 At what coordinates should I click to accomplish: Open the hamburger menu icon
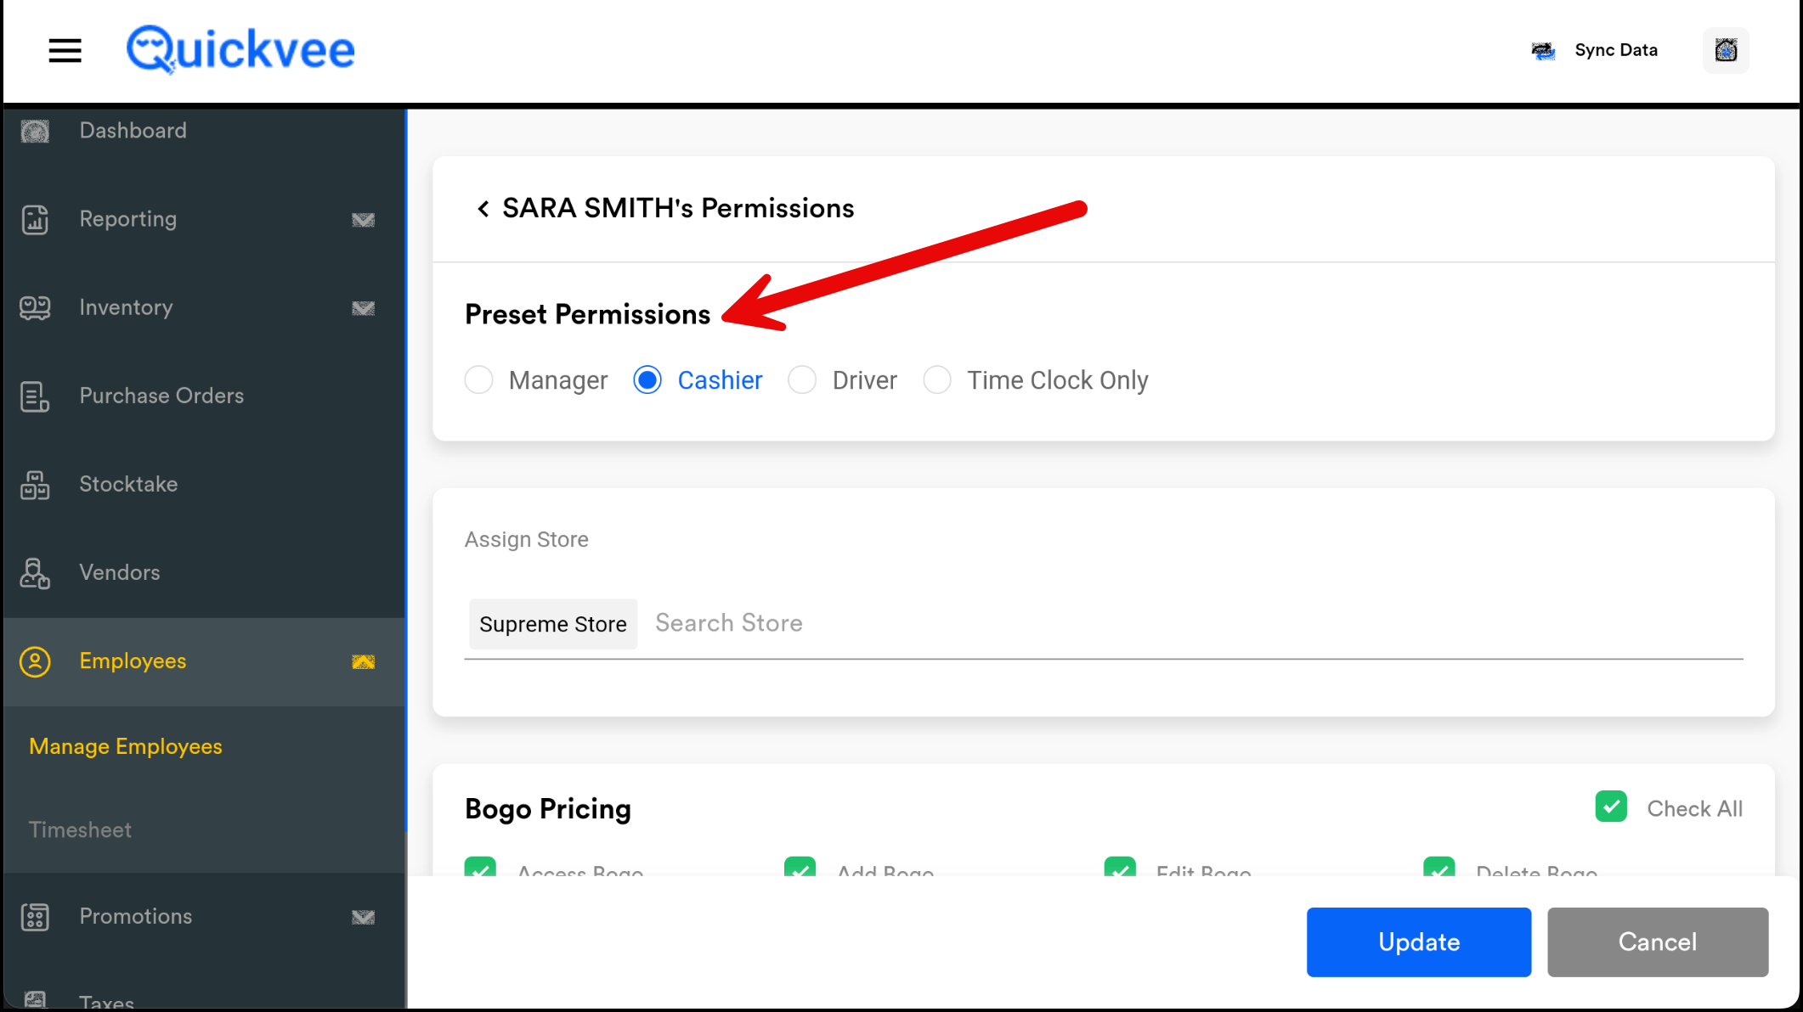pos(65,51)
